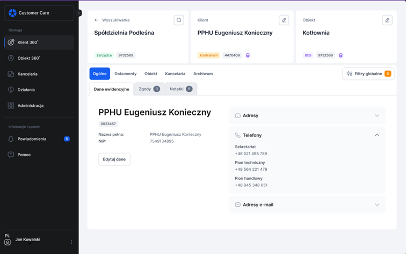Click Pion techniczny number +48 564 221 479
Image resolution: width=406 pixels, height=254 pixels.
pyautogui.click(x=251, y=169)
